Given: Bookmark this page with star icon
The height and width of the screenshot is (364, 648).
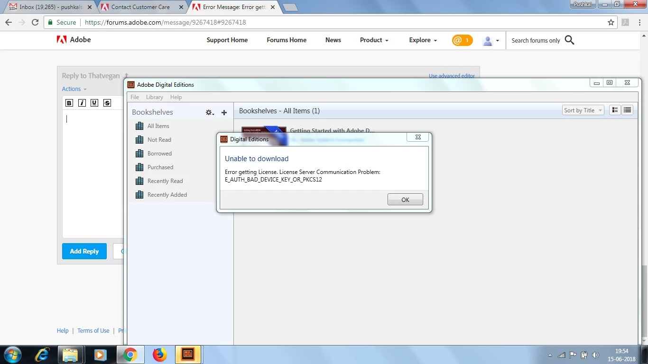Looking at the screenshot, I should point(611,22).
